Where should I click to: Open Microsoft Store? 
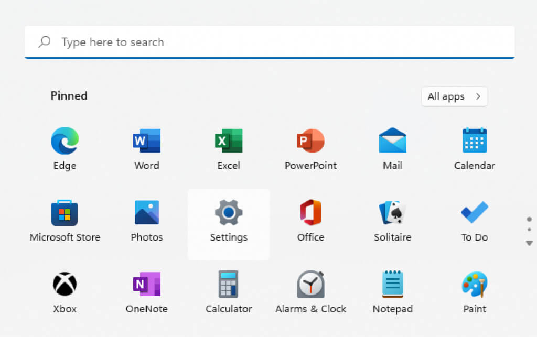click(x=65, y=213)
